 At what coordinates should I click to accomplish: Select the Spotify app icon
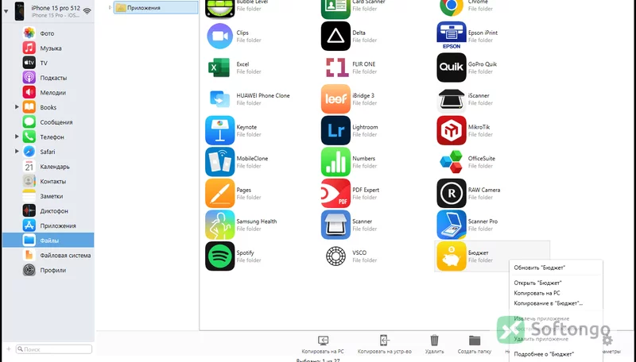(220, 256)
